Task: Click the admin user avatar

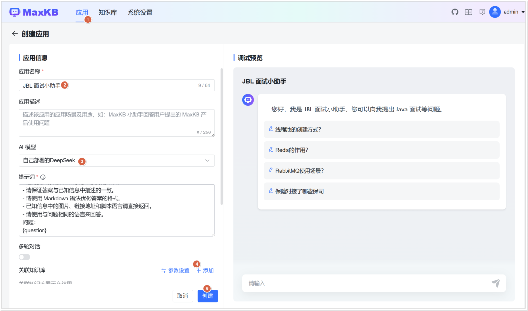Action: (x=495, y=12)
